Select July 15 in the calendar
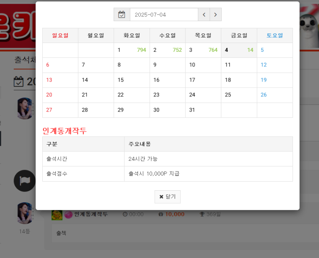This screenshot has height=258, width=319. (x=132, y=80)
